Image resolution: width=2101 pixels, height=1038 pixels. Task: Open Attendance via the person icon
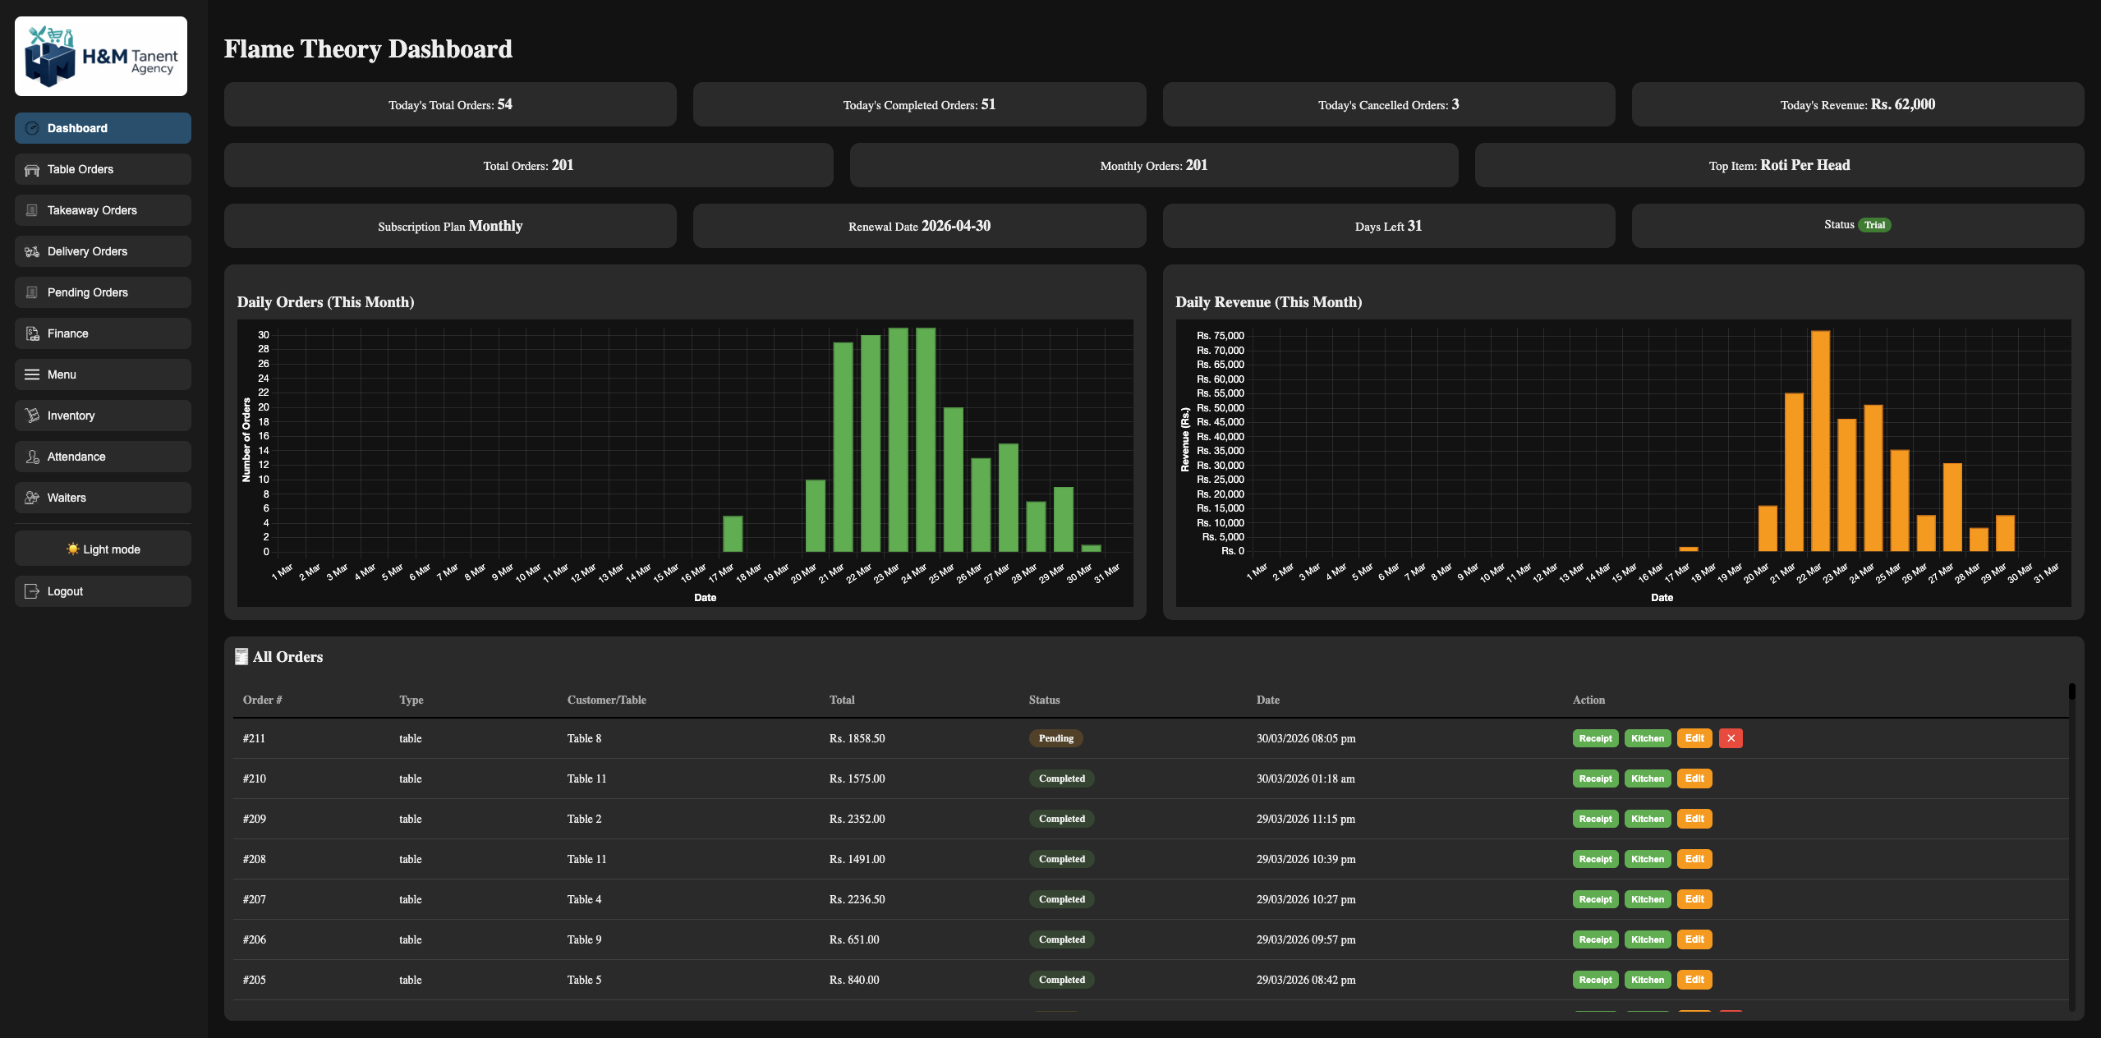31,456
